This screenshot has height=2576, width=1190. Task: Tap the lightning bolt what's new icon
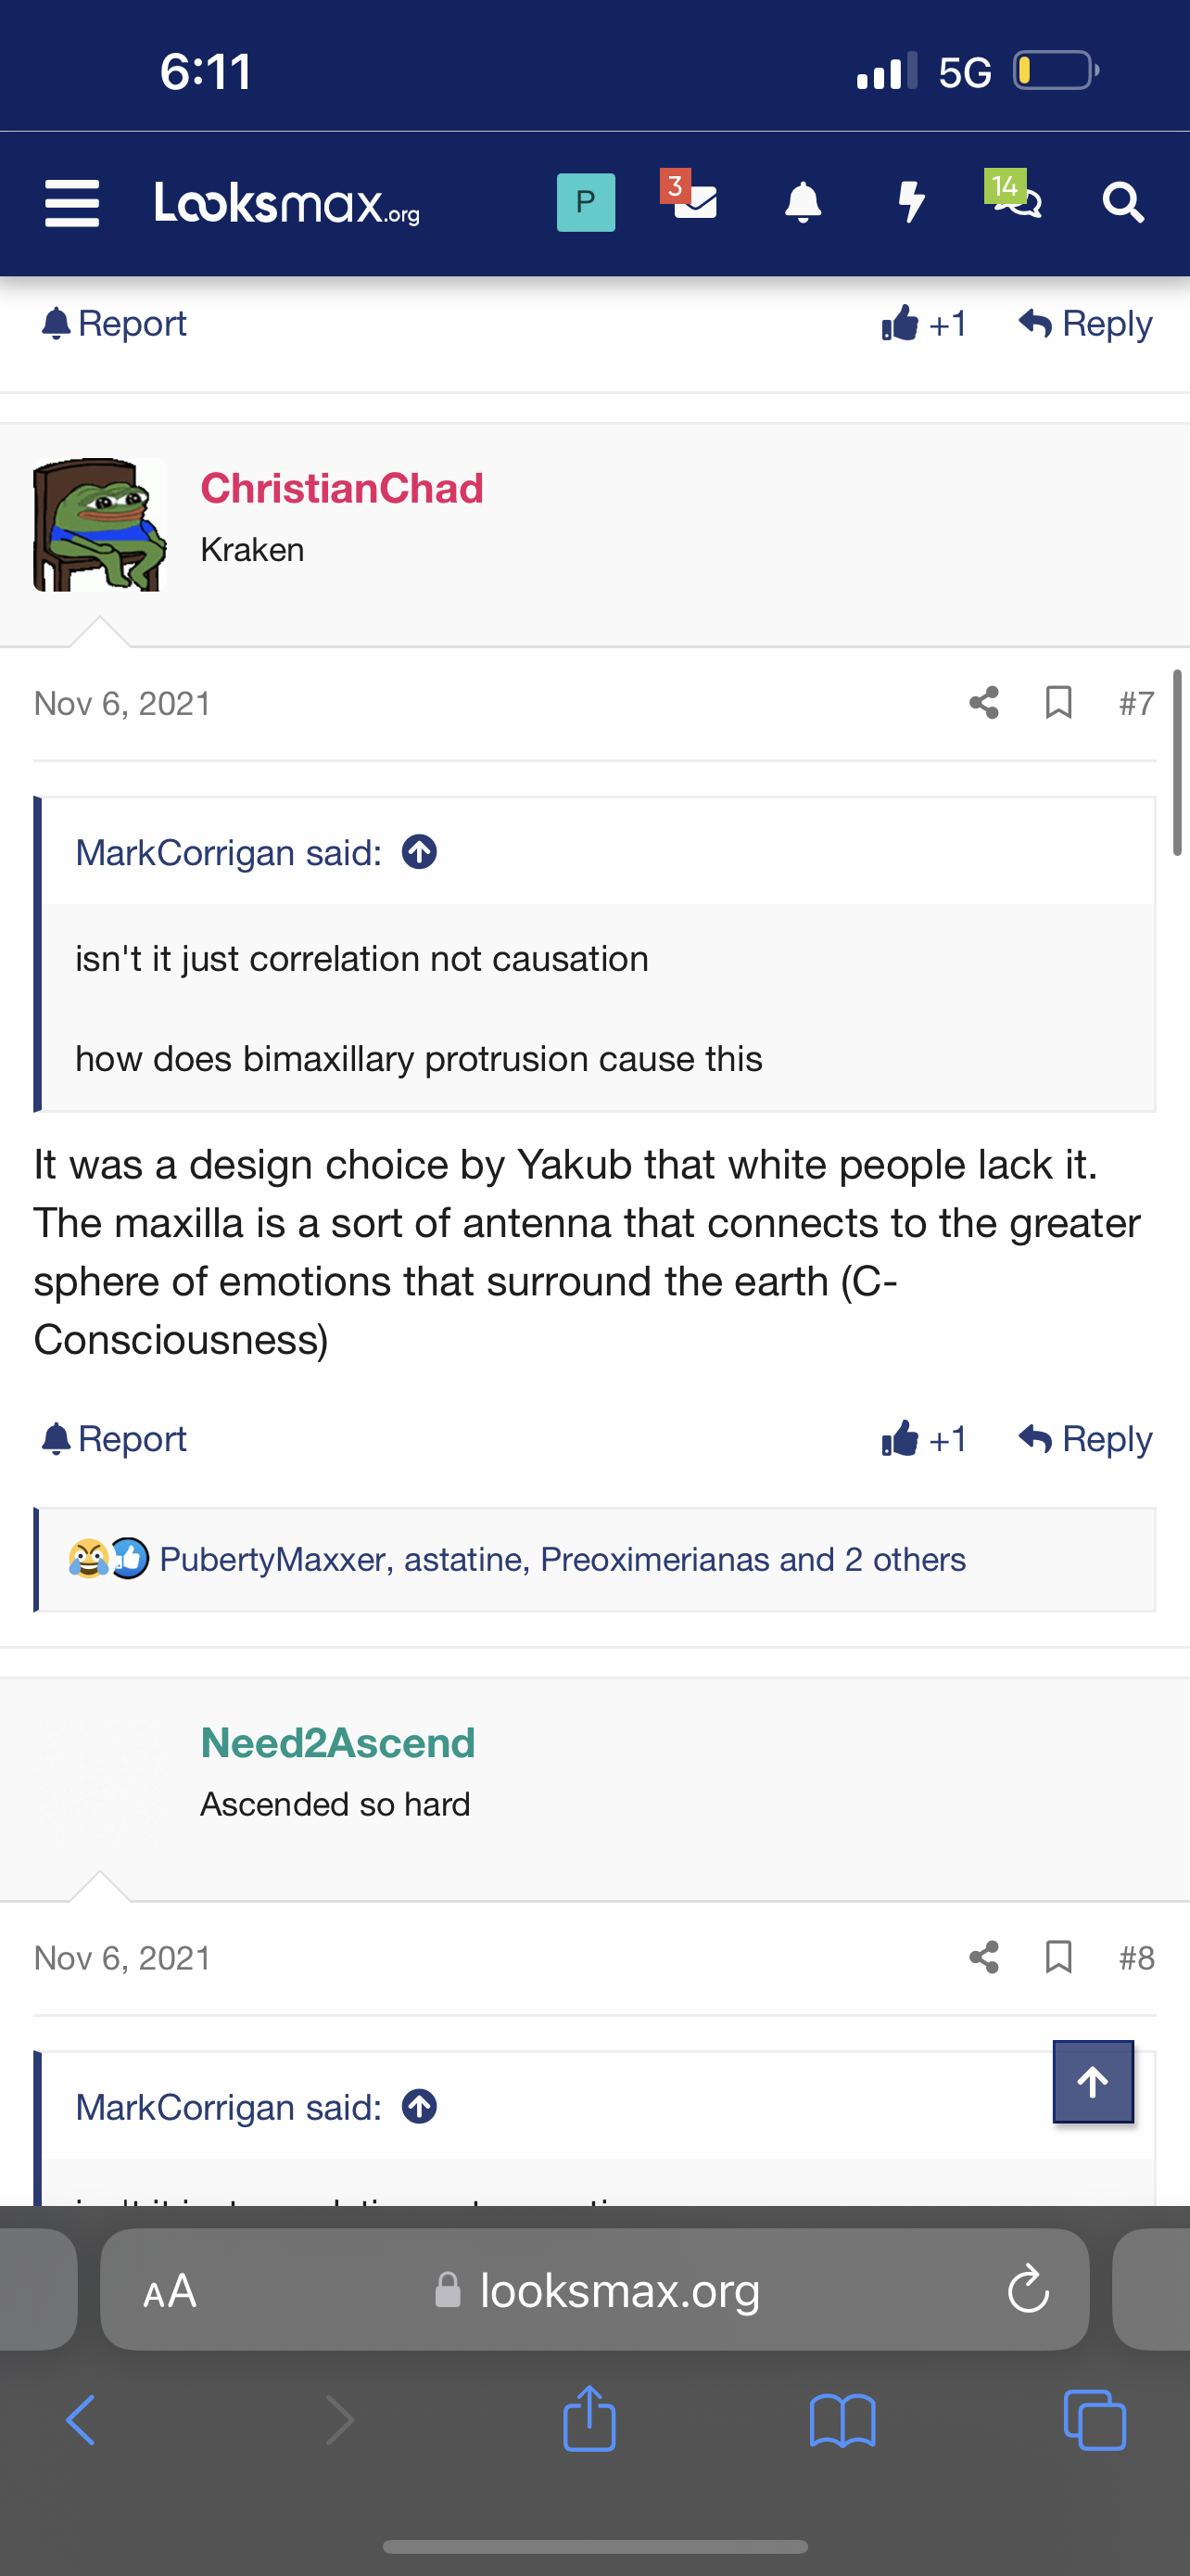pos(911,203)
